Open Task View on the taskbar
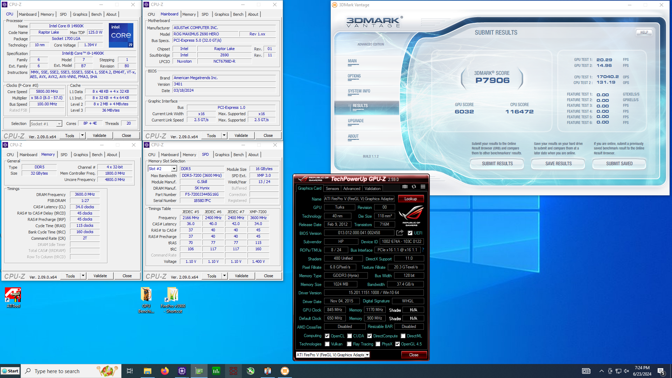The height and width of the screenshot is (378, 672). [x=130, y=371]
